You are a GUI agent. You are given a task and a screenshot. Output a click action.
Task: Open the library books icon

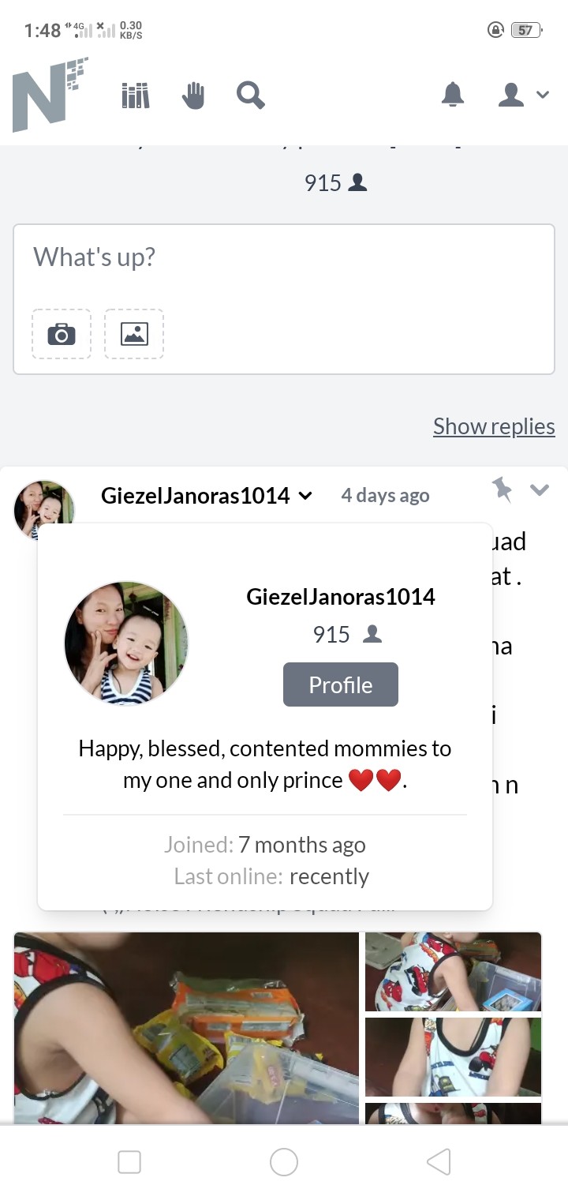click(x=136, y=96)
